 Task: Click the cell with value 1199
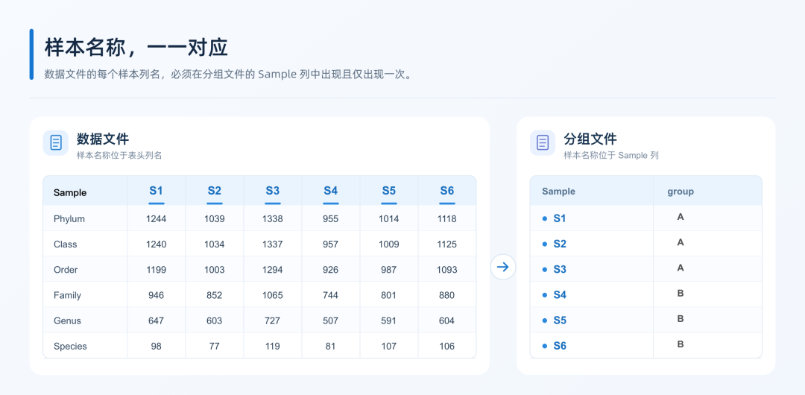(156, 270)
